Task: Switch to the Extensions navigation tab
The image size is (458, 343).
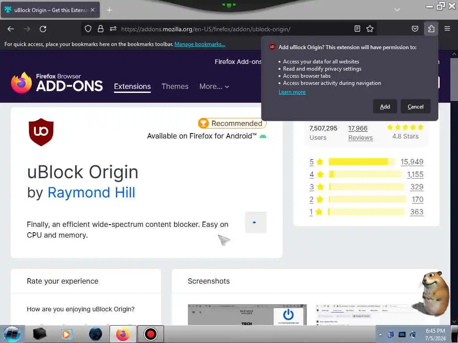Action: coord(132,87)
